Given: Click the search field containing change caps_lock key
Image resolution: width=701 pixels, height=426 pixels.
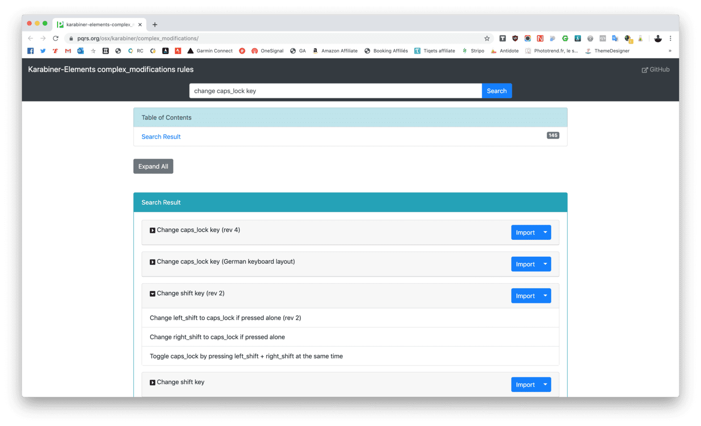Looking at the screenshot, I should (x=335, y=91).
